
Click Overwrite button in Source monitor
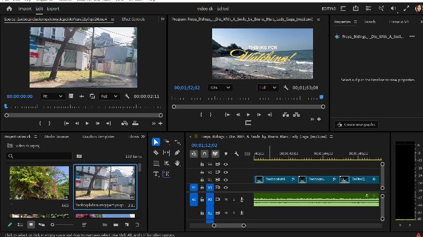coord(135,123)
